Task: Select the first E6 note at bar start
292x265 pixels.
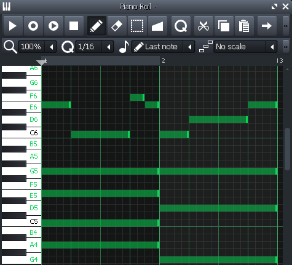Action: [x=56, y=105]
